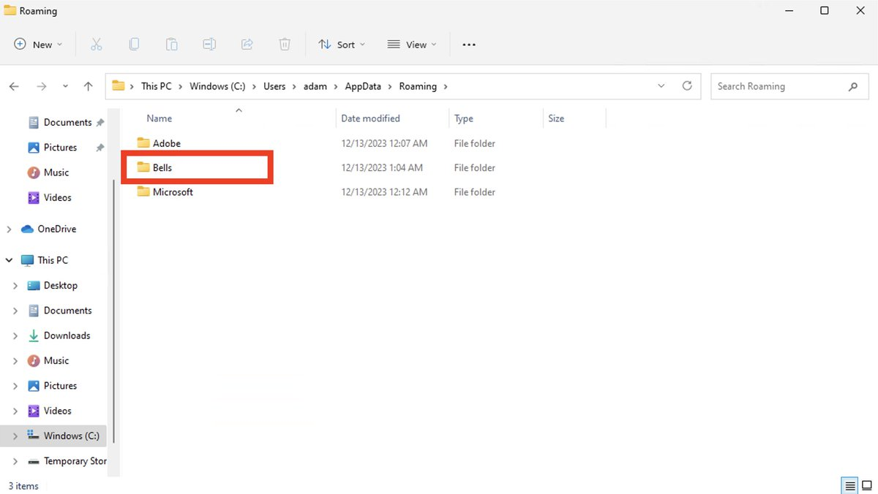The image size is (878, 494).
Task: Click the Delete trash can icon
Action: pos(285,45)
